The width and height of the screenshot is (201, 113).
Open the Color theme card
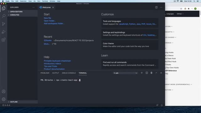pyautogui.click(x=130, y=45)
